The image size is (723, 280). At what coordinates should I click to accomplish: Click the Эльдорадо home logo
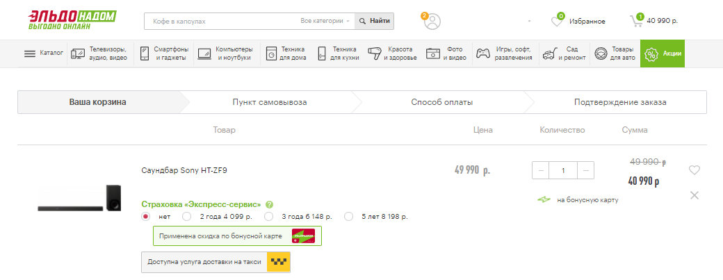tap(72, 20)
